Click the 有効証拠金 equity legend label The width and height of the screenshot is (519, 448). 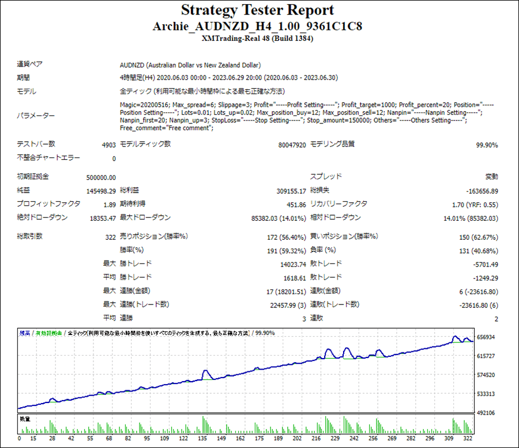tap(48, 333)
